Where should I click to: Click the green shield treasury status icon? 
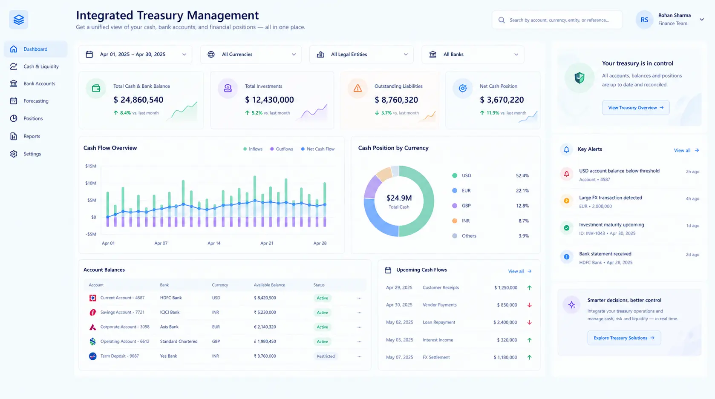click(579, 78)
